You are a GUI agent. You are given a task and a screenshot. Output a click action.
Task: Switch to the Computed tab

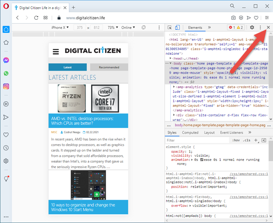click(x=190, y=132)
